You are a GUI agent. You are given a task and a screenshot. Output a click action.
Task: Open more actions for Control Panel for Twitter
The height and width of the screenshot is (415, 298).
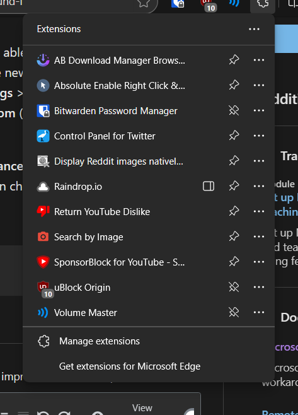pos(258,136)
